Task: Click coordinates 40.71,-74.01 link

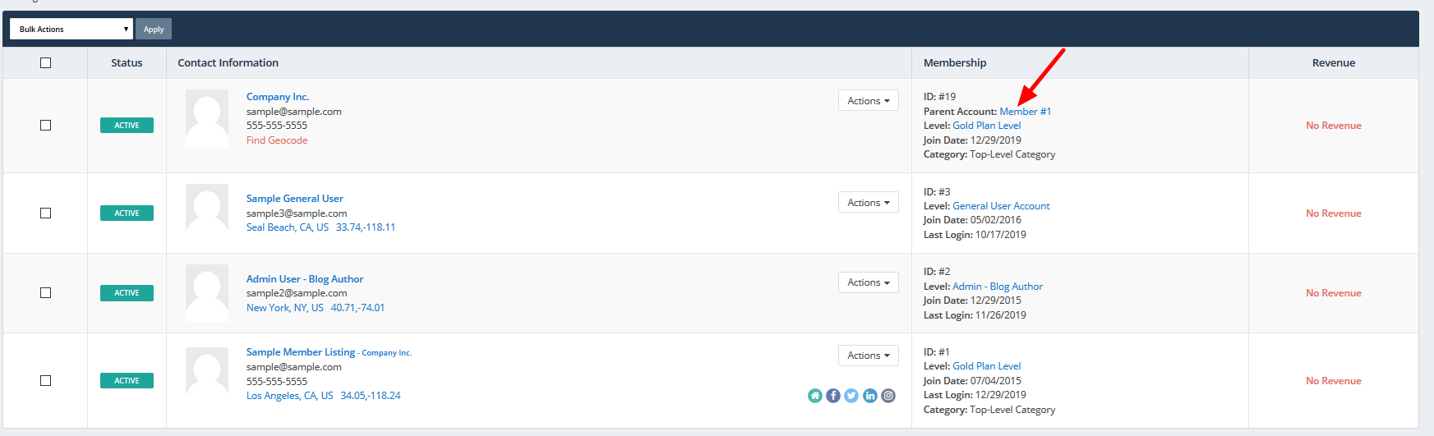Action: click(x=357, y=308)
